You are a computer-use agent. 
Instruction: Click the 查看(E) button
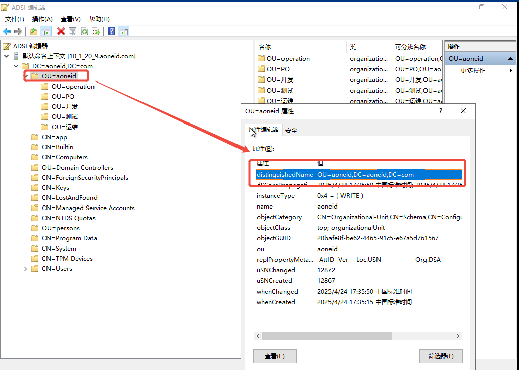274,356
